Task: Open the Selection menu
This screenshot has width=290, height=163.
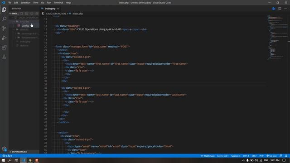Action: click(x=25, y=3)
